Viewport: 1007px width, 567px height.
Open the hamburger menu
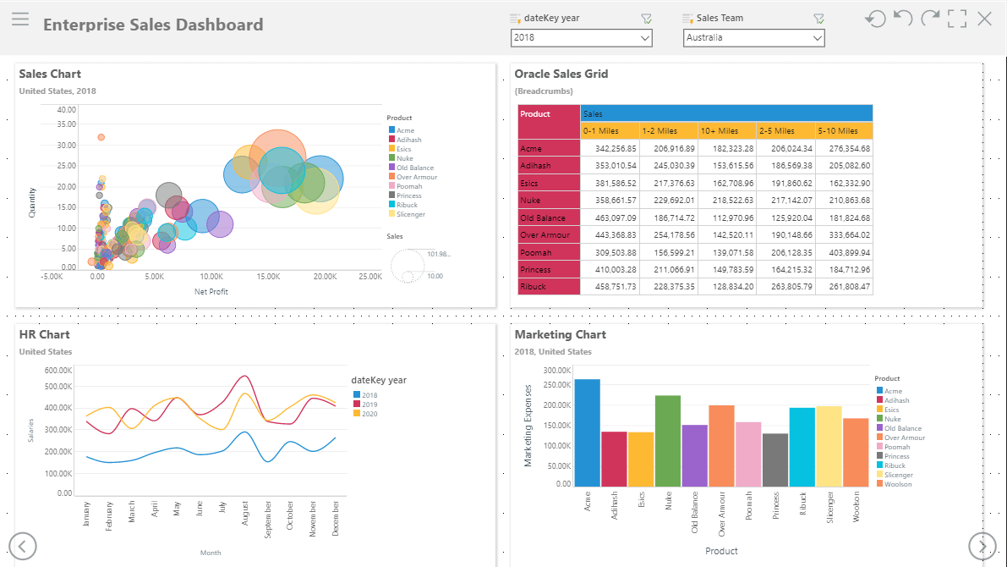[x=20, y=19]
